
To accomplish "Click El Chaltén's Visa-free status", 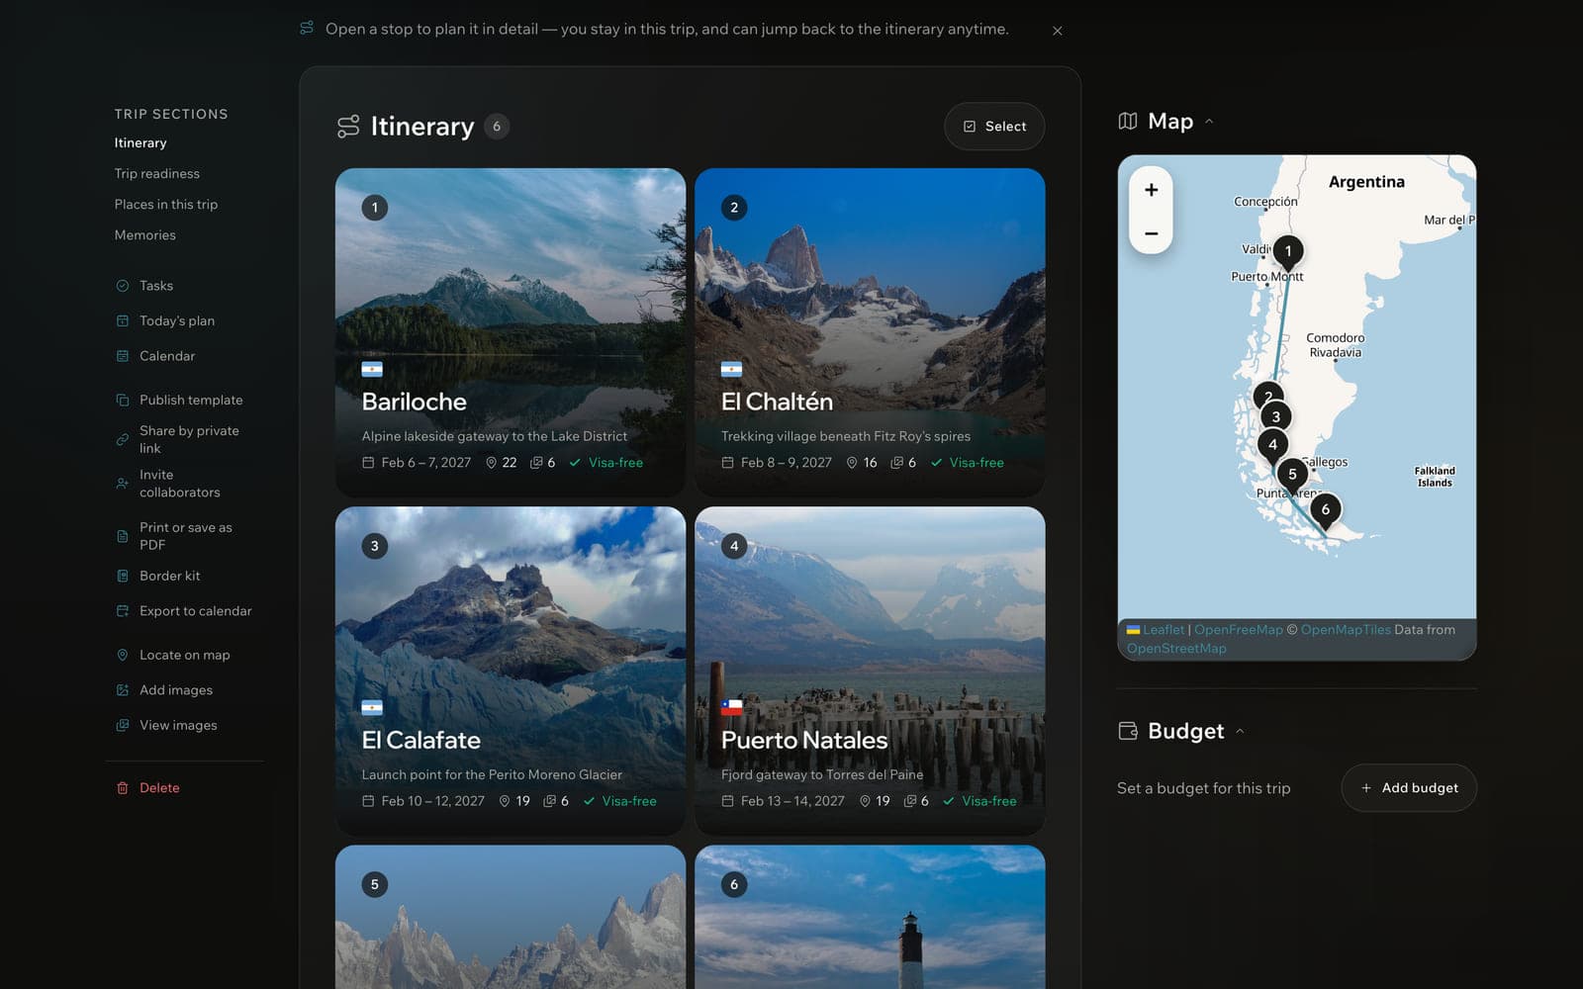I will tap(968, 463).
